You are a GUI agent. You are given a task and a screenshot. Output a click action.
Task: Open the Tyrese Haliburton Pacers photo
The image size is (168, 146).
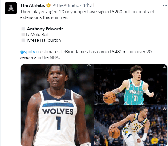point(131,126)
